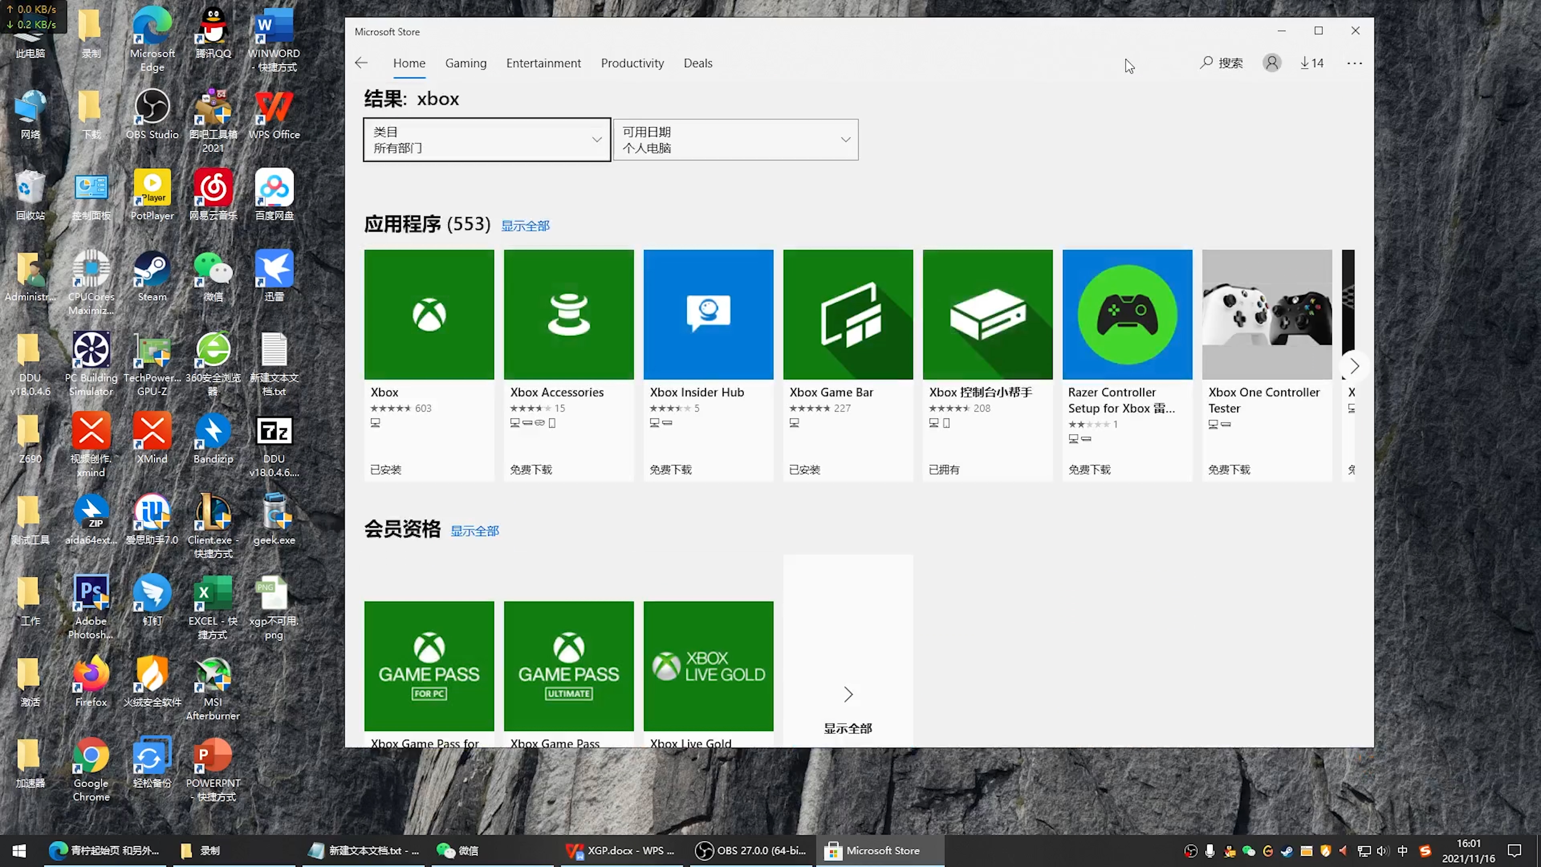Open Razer Controller Setup for Xbox tile
Image resolution: width=1541 pixels, height=867 pixels.
[x=1127, y=365]
